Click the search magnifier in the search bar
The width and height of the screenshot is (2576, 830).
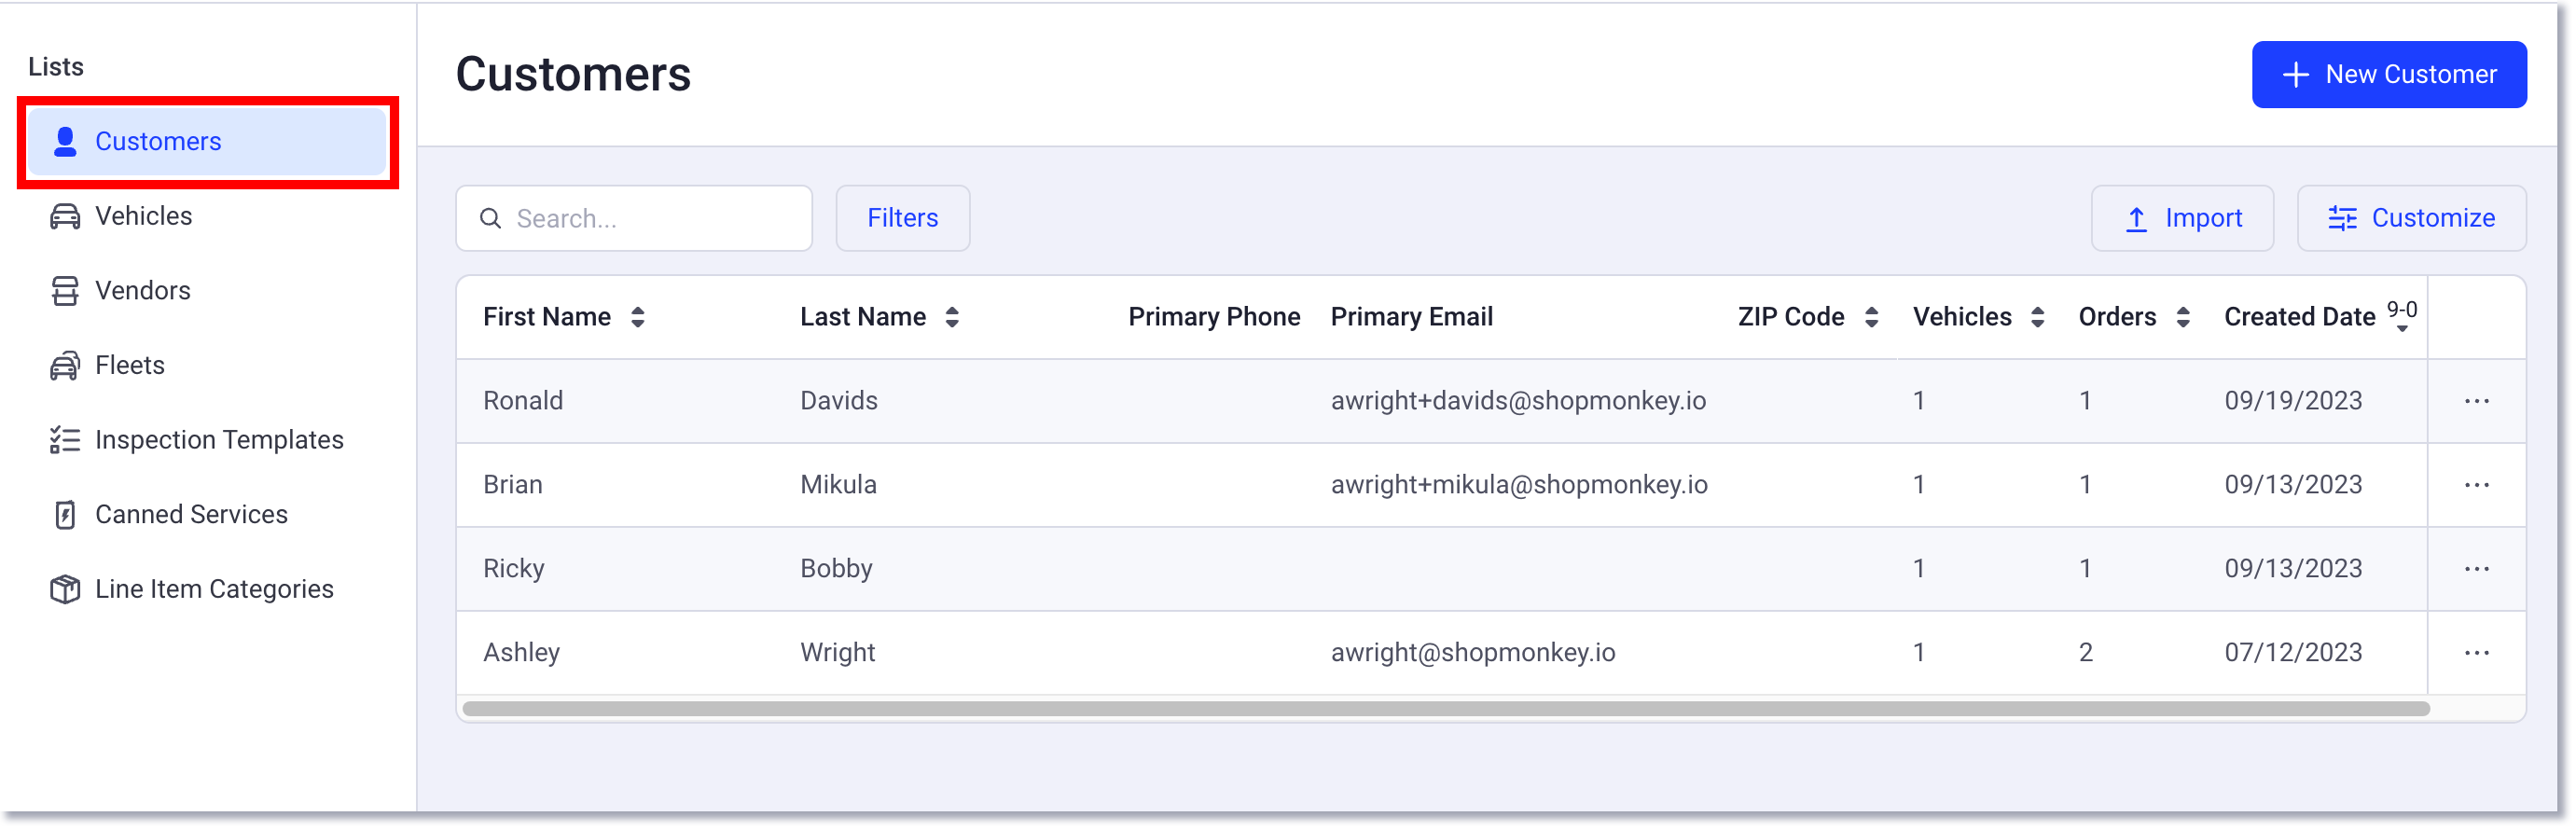[x=491, y=218]
